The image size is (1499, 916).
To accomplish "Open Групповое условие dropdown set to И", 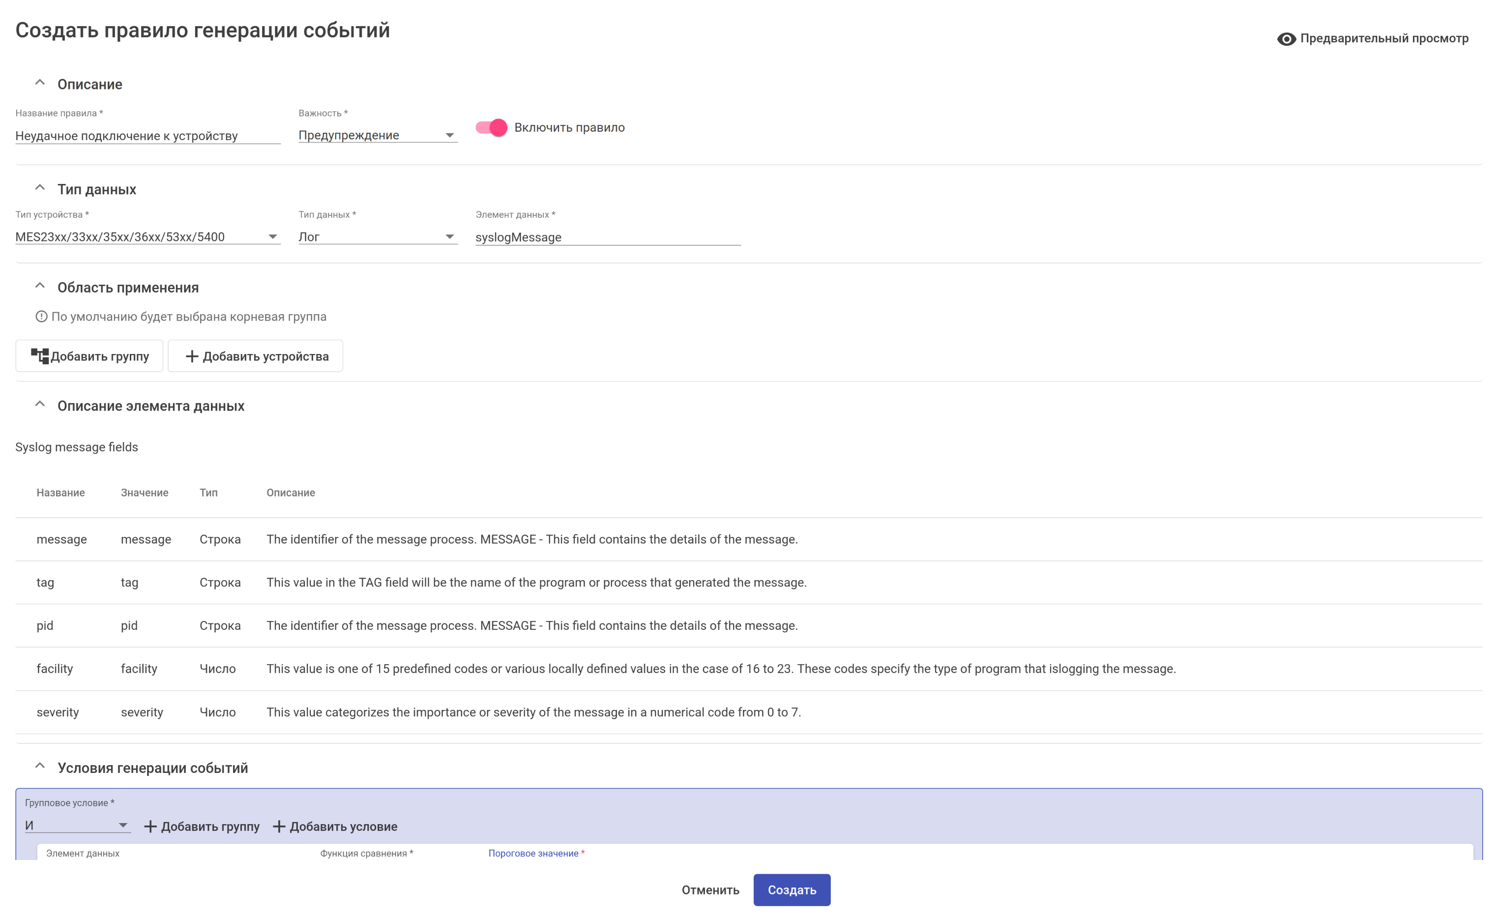I will tap(77, 826).
